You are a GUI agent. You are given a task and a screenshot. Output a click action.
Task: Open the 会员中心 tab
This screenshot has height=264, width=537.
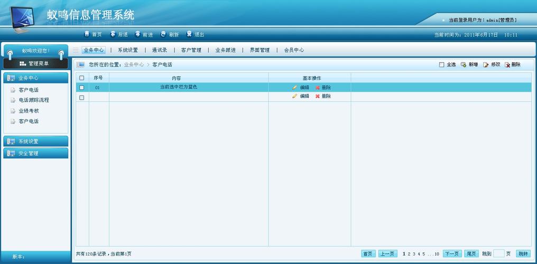pyautogui.click(x=294, y=50)
